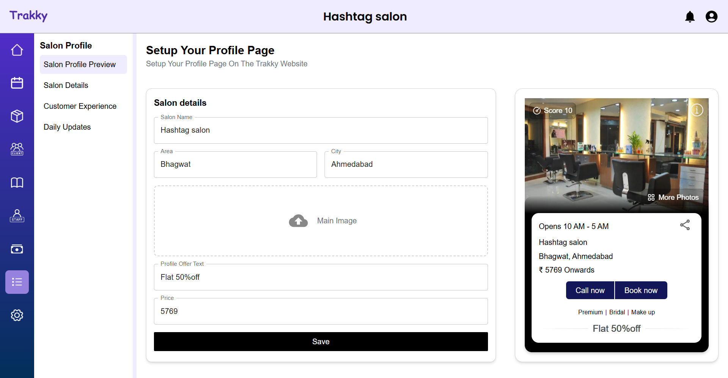Click the Save button

pos(321,341)
